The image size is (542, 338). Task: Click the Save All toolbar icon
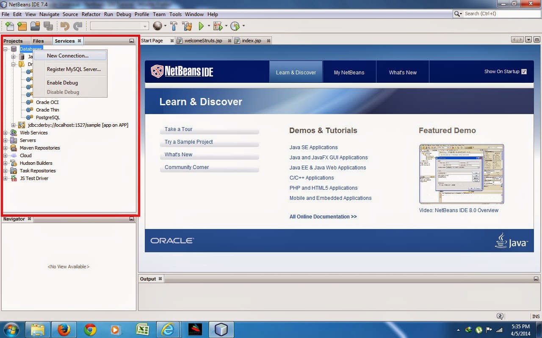[48, 26]
